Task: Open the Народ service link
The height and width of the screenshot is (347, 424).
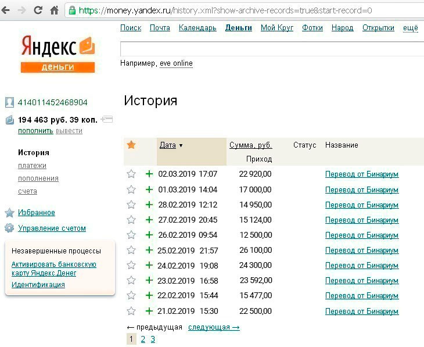Action: click(342, 28)
